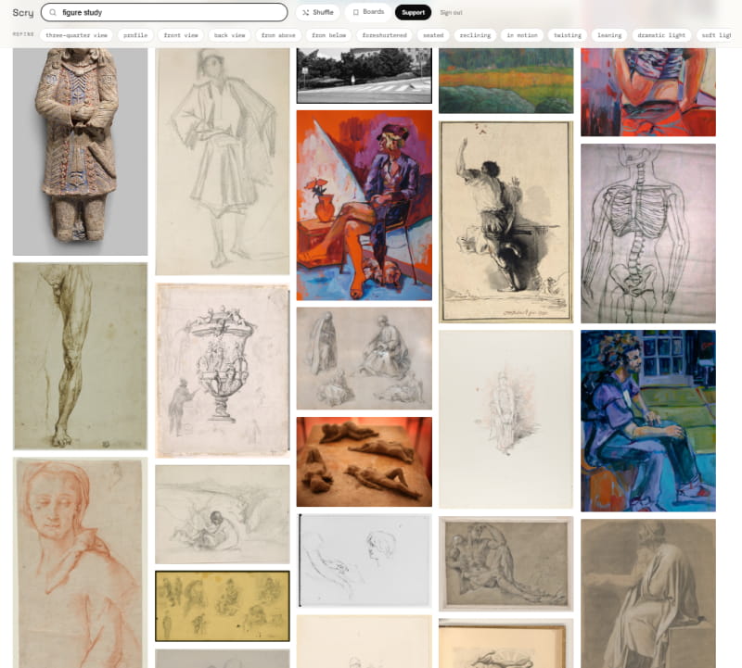The height and width of the screenshot is (668, 742).
Task: Open the charcoal draped seated man drawing
Action: tap(648, 593)
